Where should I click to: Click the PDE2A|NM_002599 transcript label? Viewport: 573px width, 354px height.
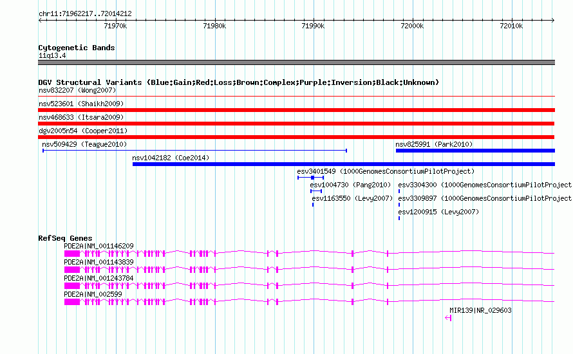tap(93, 294)
